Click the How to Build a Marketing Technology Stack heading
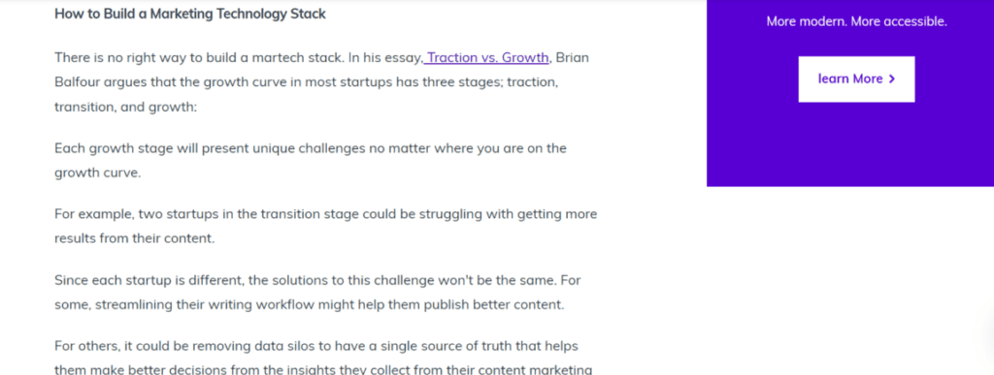The width and height of the screenshot is (994, 375). pos(190,14)
